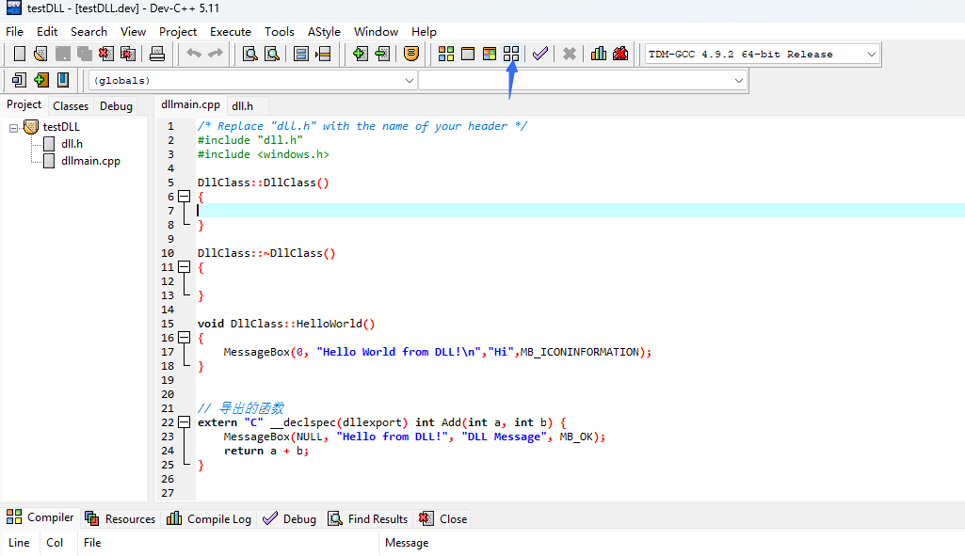Open the Edit menu
Image resolution: width=965 pixels, height=556 pixels.
tap(47, 31)
